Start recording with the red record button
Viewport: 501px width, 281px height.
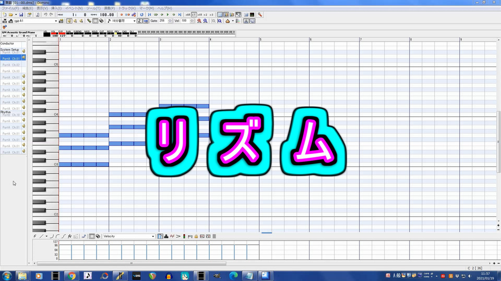coord(122,15)
